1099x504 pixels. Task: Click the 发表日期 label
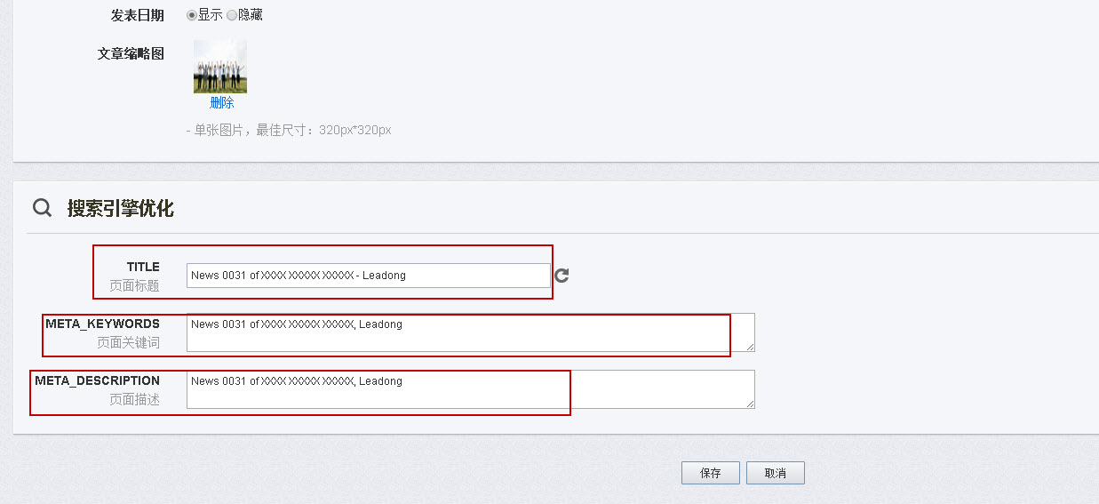click(x=137, y=15)
